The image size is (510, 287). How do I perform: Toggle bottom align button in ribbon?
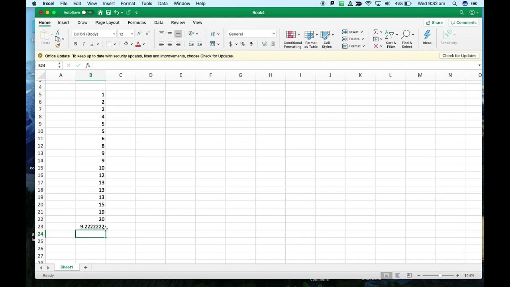tap(178, 34)
